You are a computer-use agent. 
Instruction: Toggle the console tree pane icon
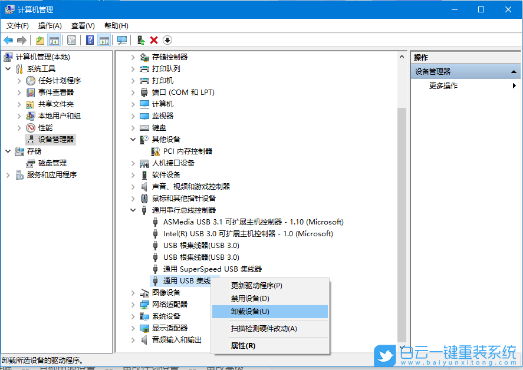[x=53, y=40]
